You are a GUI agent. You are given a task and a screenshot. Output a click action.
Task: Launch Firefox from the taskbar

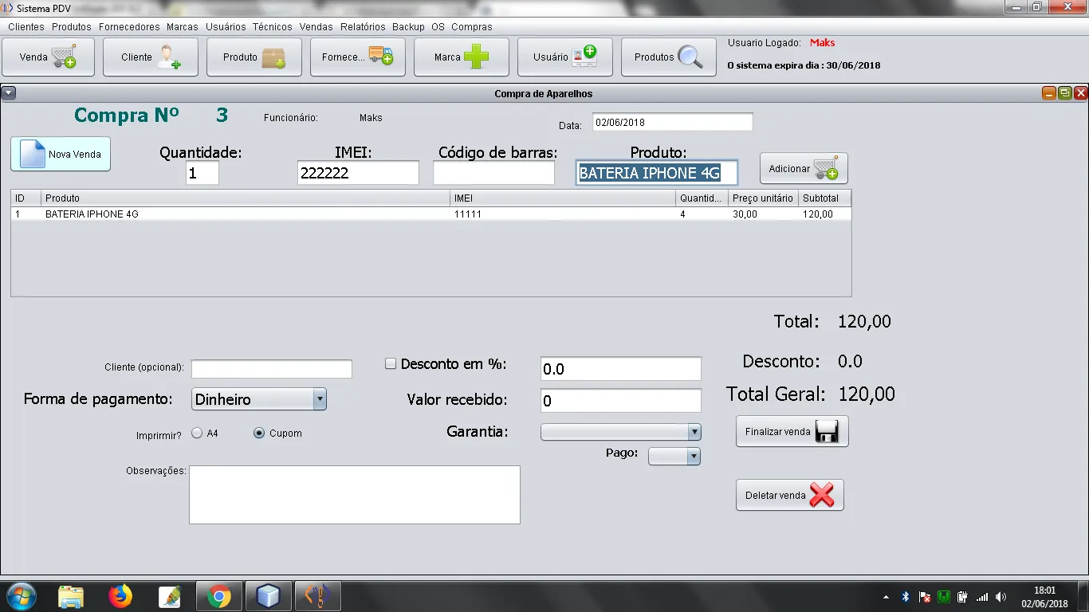[120, 596]
